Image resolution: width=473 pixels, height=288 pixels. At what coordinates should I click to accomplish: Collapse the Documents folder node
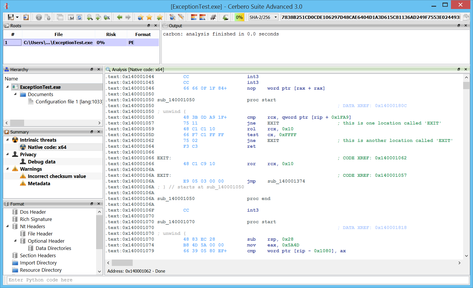tap(15, 94)
